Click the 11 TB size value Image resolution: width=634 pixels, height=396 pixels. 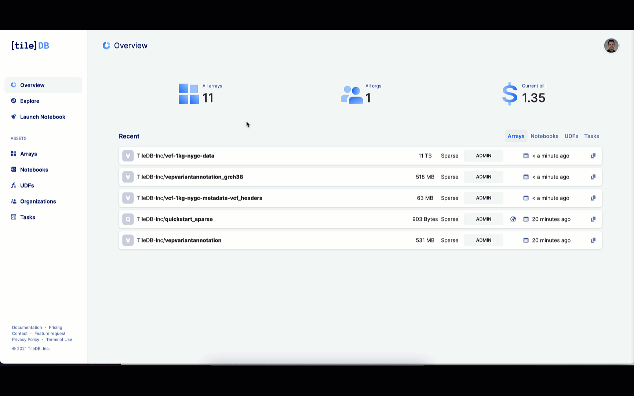pyautogui.click(x=425, y=156)
